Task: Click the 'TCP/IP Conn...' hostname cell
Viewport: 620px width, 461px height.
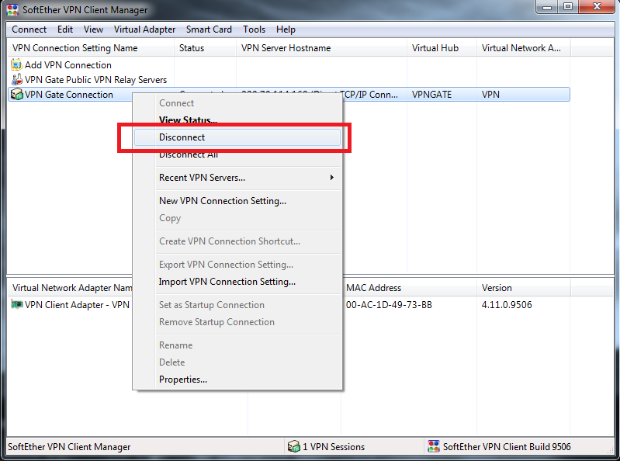Action: [370, 95]
